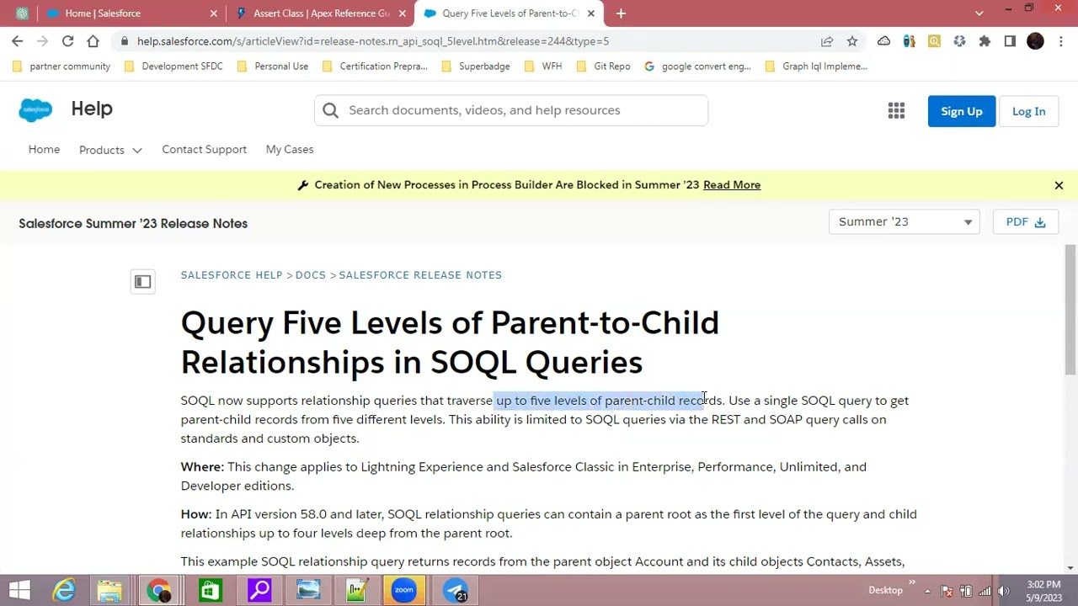The height and width of the screenshot is (606, 1078).
Task: Open the yellow magnifier extension
Action: tap(934, 41)
